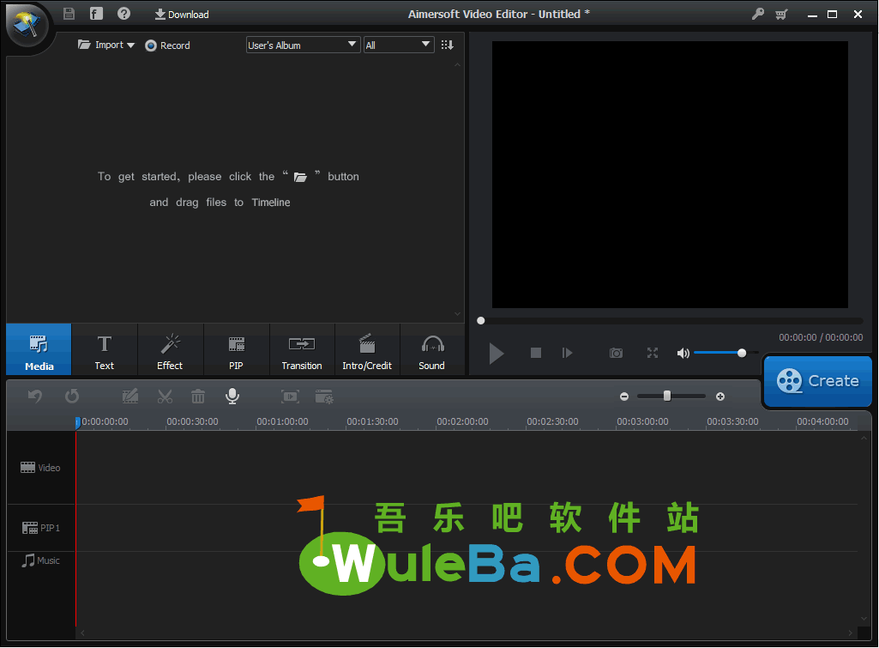Click the preview seek bar handle
The height and width of the screenshot is (648, 879).
480,321
